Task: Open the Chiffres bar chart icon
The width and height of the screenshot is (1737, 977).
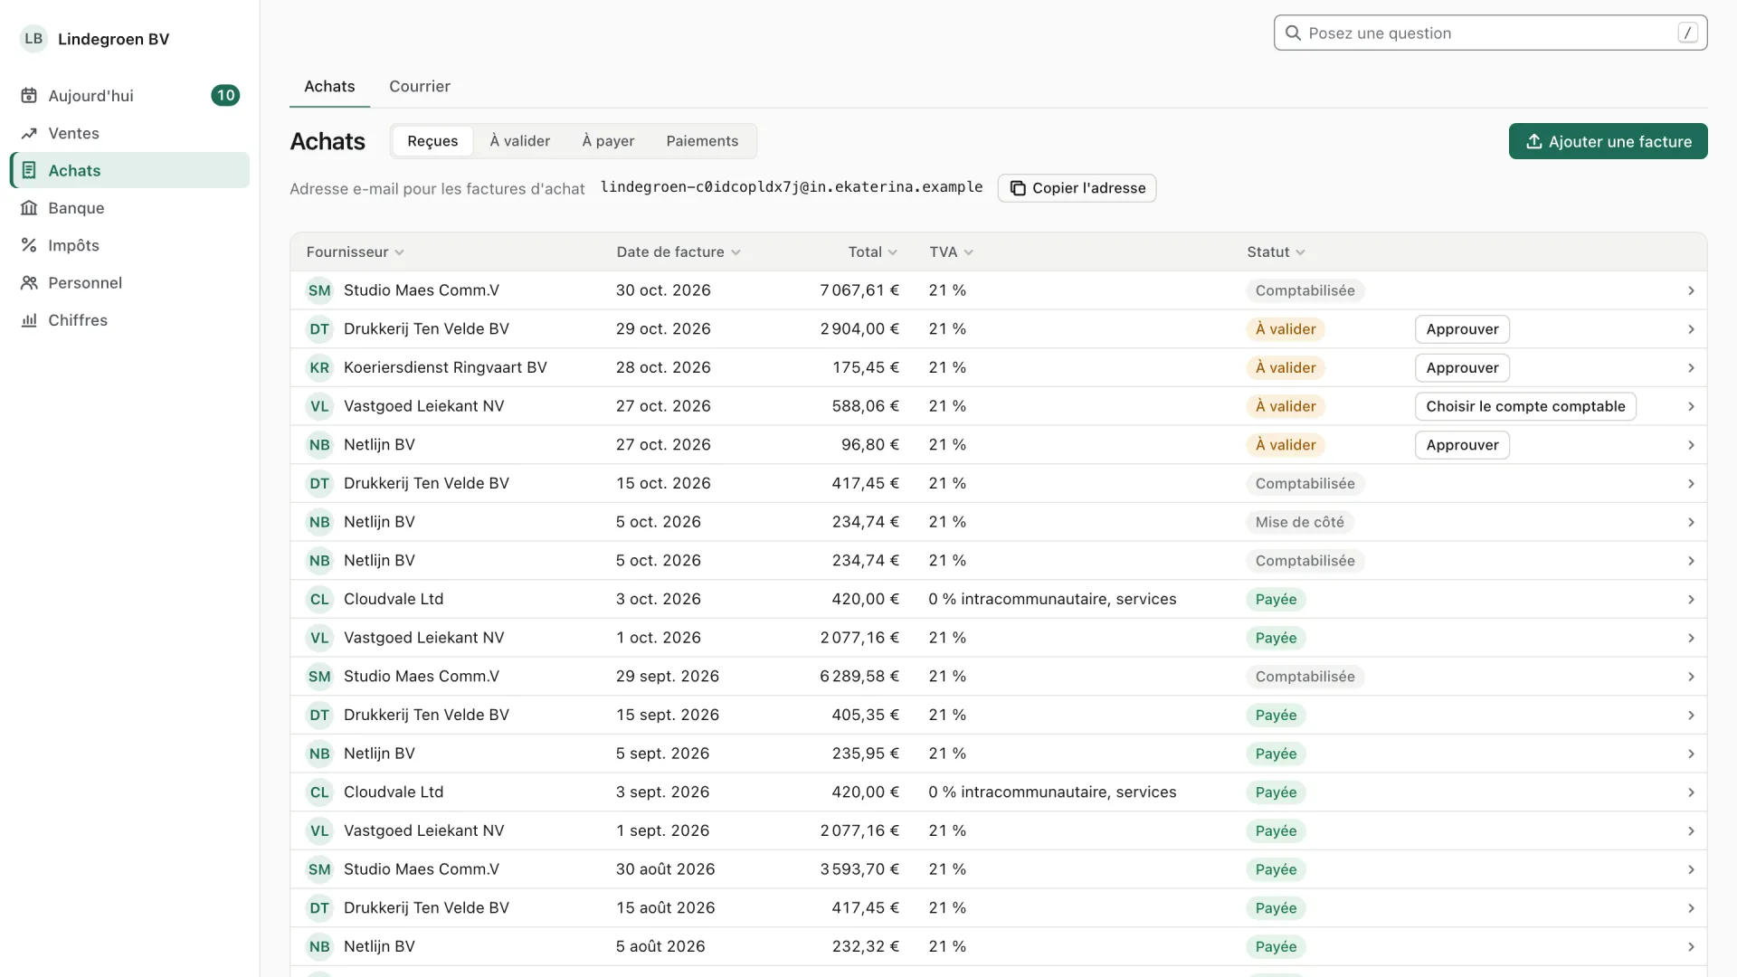Action: (29, 320)
